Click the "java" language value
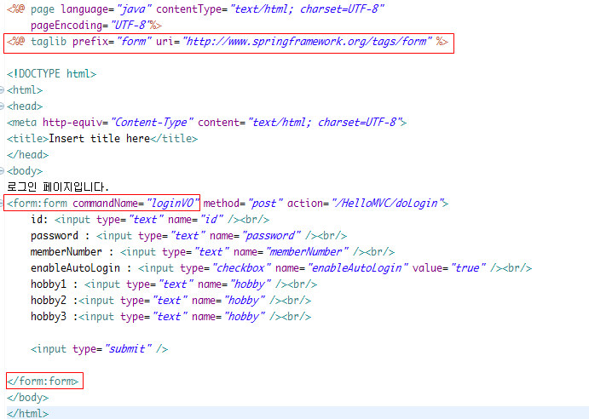 (x=133, y=9)
